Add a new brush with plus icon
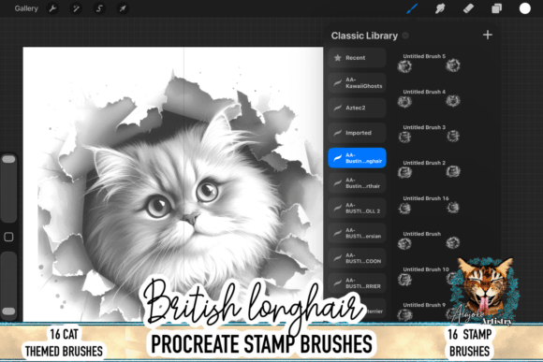The image size is (543, 362). point(488,35)
